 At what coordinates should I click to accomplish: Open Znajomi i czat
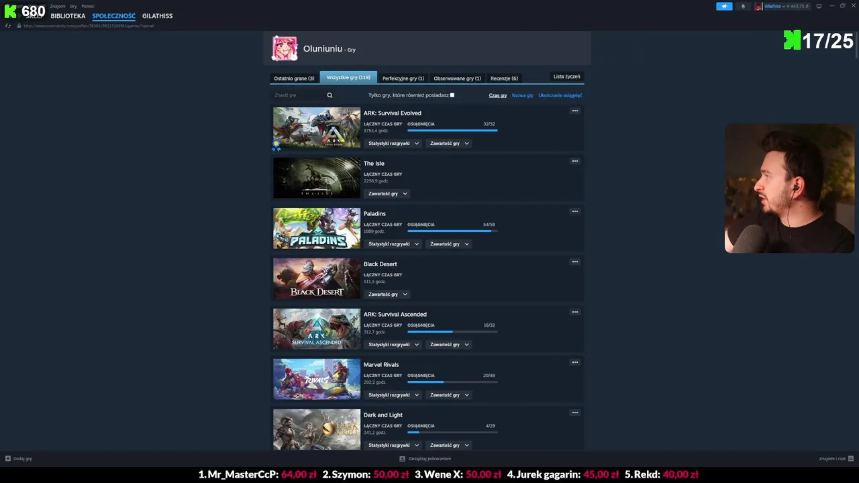click(x=836, y=459)
